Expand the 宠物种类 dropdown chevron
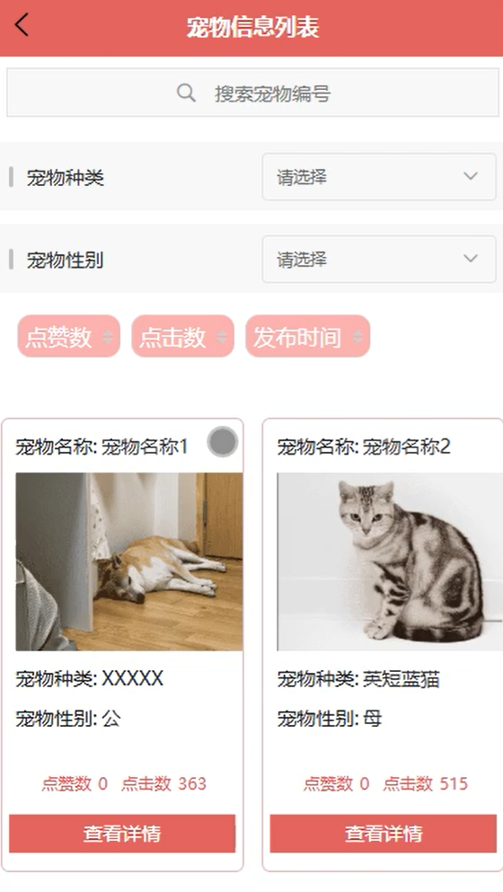503x892 pixels. [x=471, y=176]
